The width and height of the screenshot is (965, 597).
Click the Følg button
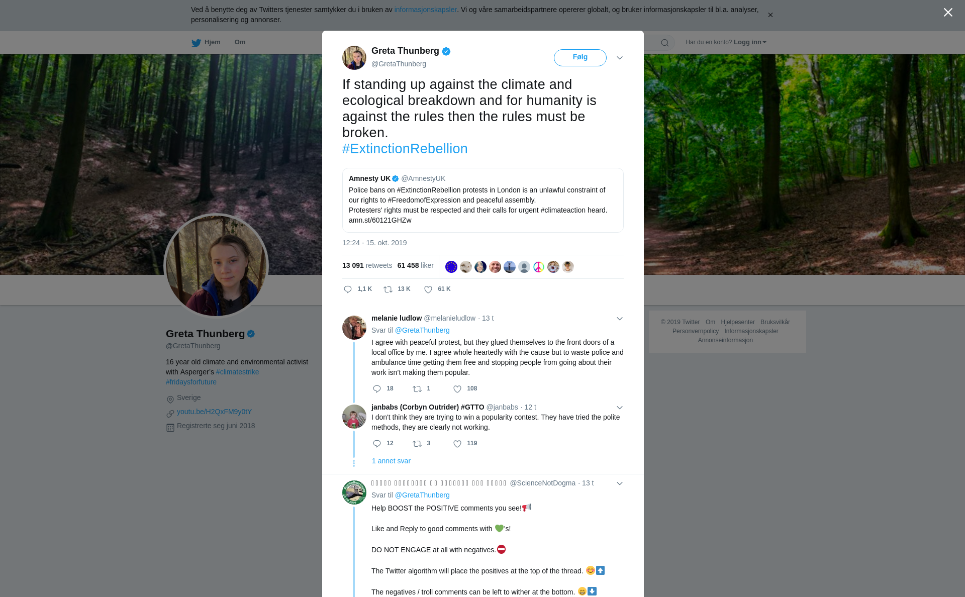580,58
